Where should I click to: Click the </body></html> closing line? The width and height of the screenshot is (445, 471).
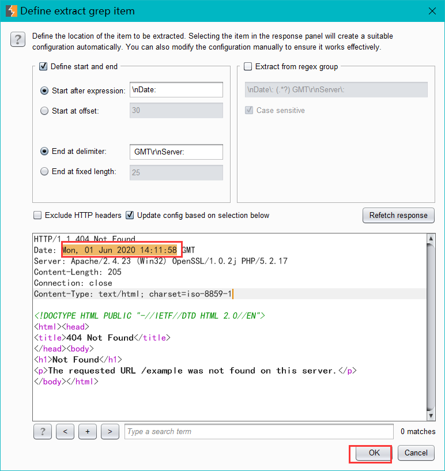pyautogui.click(x=66, y=382)
